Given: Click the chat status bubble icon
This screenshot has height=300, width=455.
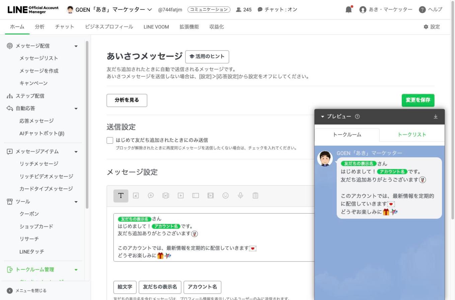Looking at the screenshot, I should click(x=260, y=10).
